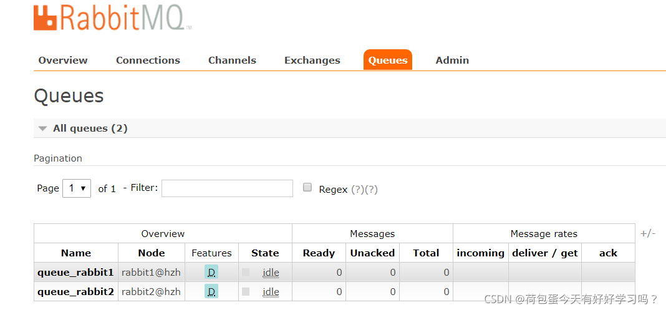Image resolution: width=666 pixels, height=310 pixels.
Task: Click the RabbitMQ logo
Action: 112,17
